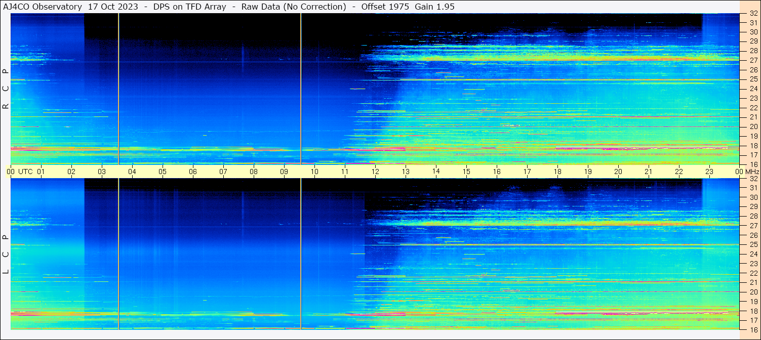
Task: Click the 12 hour label on UTC axis
Action: pyautogui.click(x=375, y=172)
